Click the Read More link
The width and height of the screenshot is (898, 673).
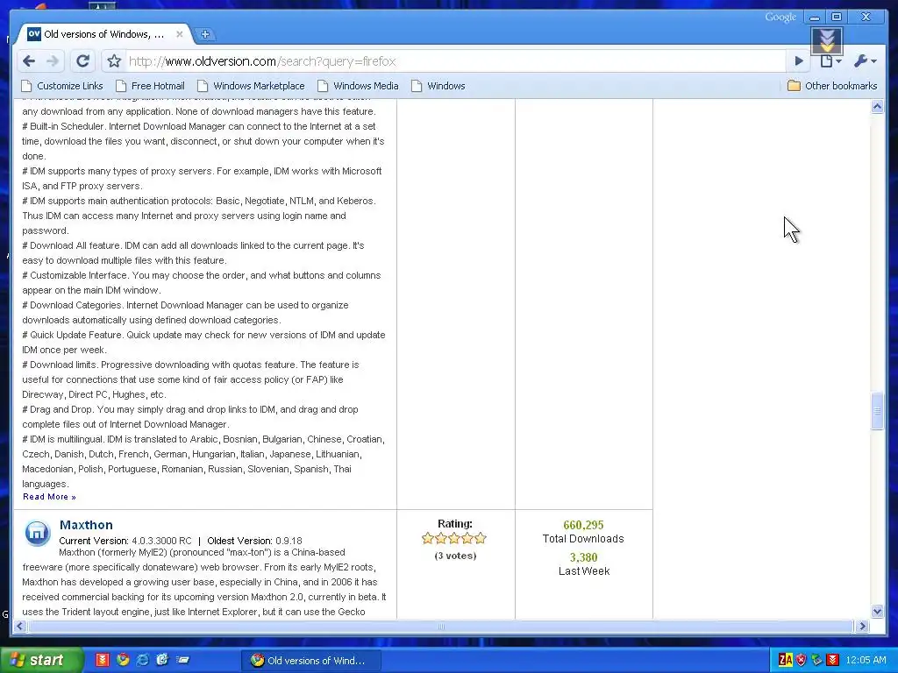coord(49,497)
